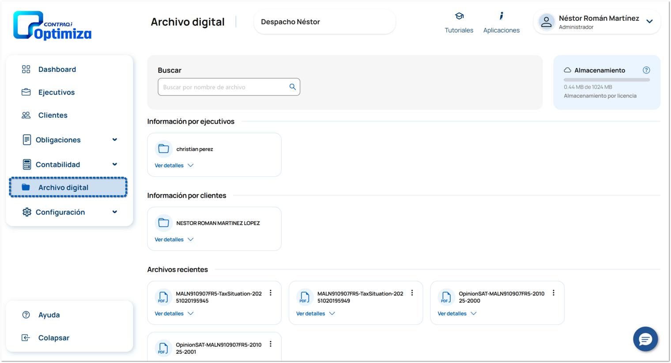Click the Almacenamiento storage usage bar

[x=607, y=80]
